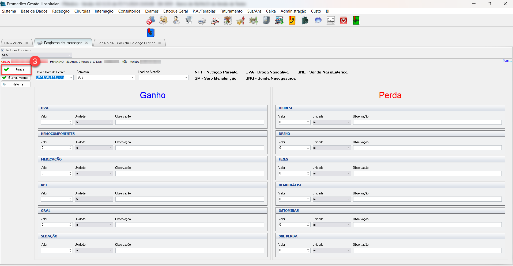
Task: Click the DIURESE Valor stepper arrows
Action: [x=308, y=122]
